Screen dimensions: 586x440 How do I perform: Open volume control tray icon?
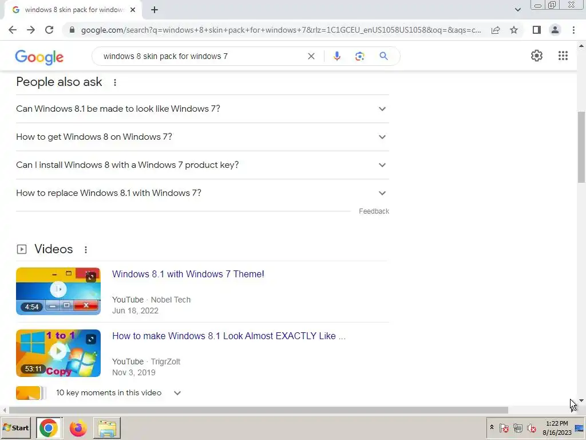click(531, 427)
